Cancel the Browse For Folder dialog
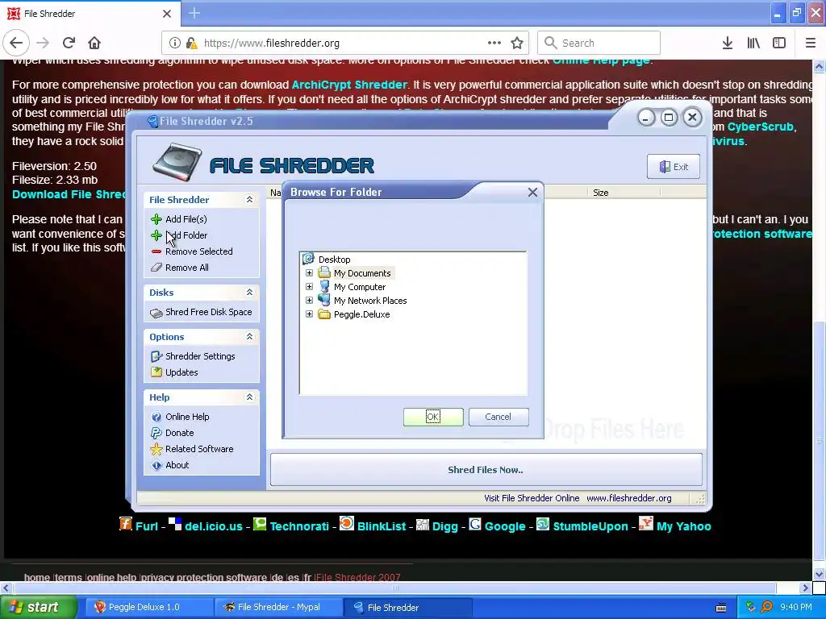The height and width of the screenshot is (619, 826). tap(499, 417)
